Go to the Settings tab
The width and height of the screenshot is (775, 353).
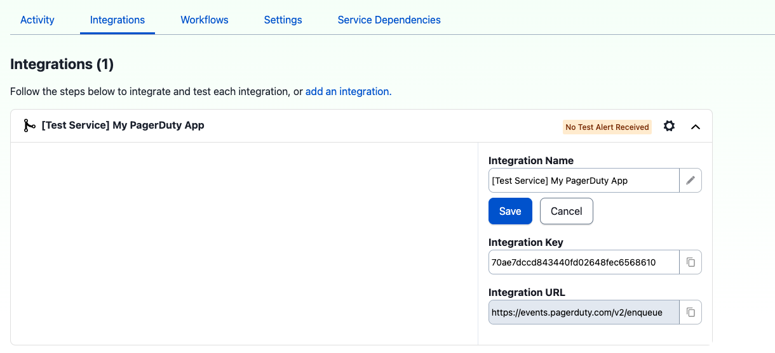(283, 20)
